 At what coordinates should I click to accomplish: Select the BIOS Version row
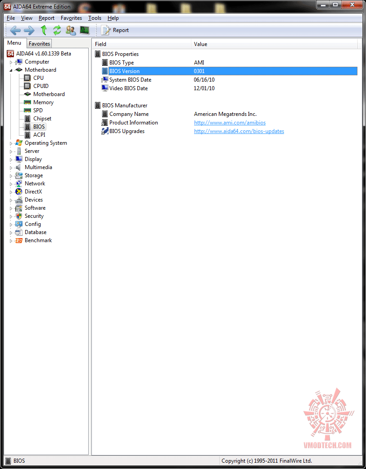pos(229,71)
